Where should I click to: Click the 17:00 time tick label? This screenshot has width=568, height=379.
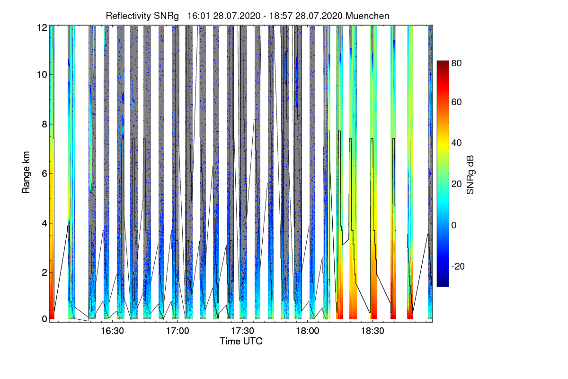177,331
